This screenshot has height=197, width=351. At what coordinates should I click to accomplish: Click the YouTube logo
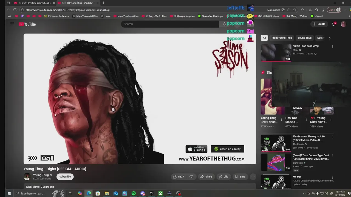coord(27,24)
